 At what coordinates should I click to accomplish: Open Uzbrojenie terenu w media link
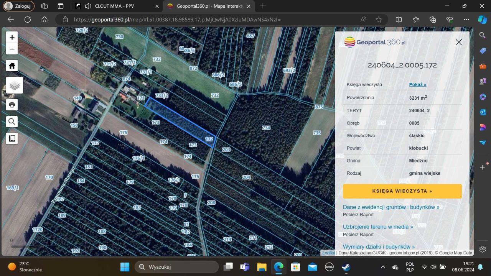click(x=377, y=227)
